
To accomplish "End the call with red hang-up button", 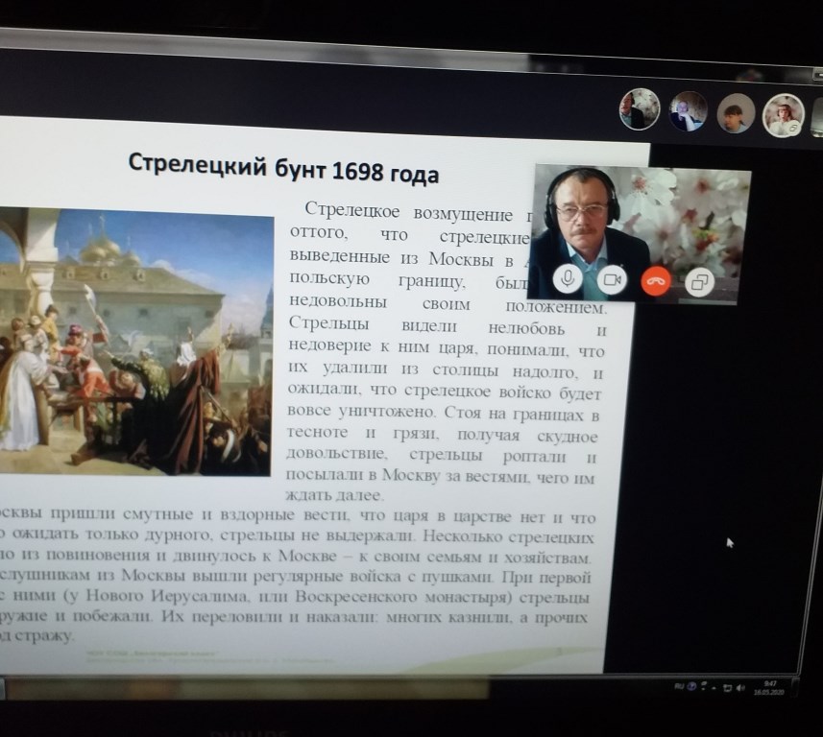I will [657, 281].
